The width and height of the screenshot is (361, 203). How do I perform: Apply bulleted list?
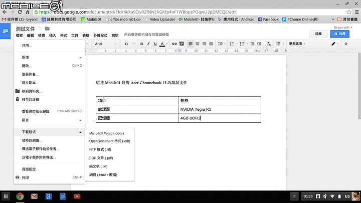pos(243,44)
